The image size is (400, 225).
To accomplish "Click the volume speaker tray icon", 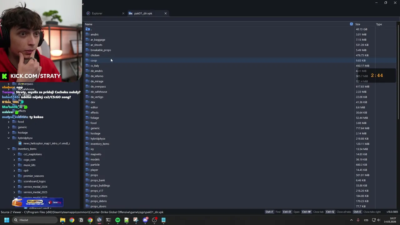I will (x=378, y=220).
